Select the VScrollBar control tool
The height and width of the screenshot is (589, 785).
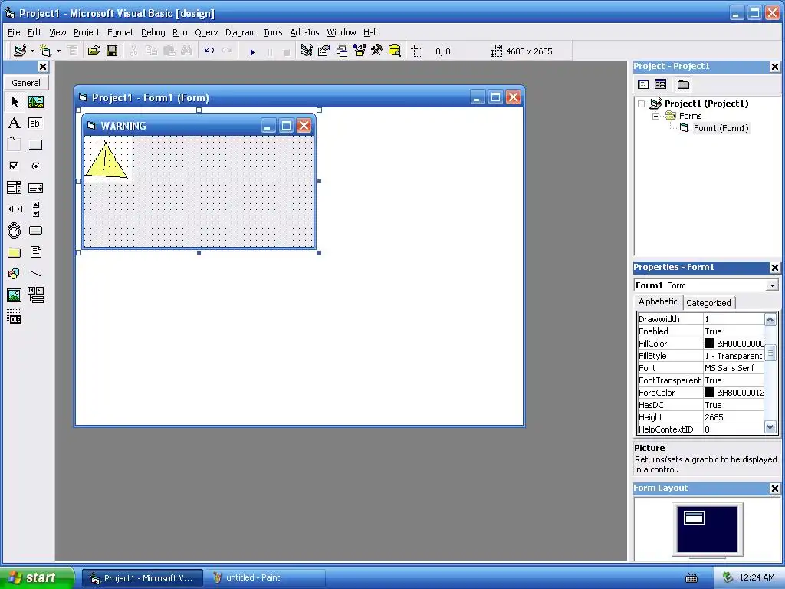(x=35, y=209)
